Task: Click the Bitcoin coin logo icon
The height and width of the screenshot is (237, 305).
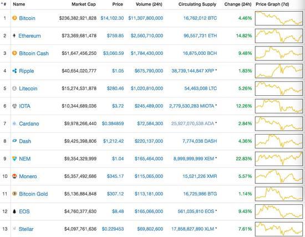Action: click(x=14, y=18)
